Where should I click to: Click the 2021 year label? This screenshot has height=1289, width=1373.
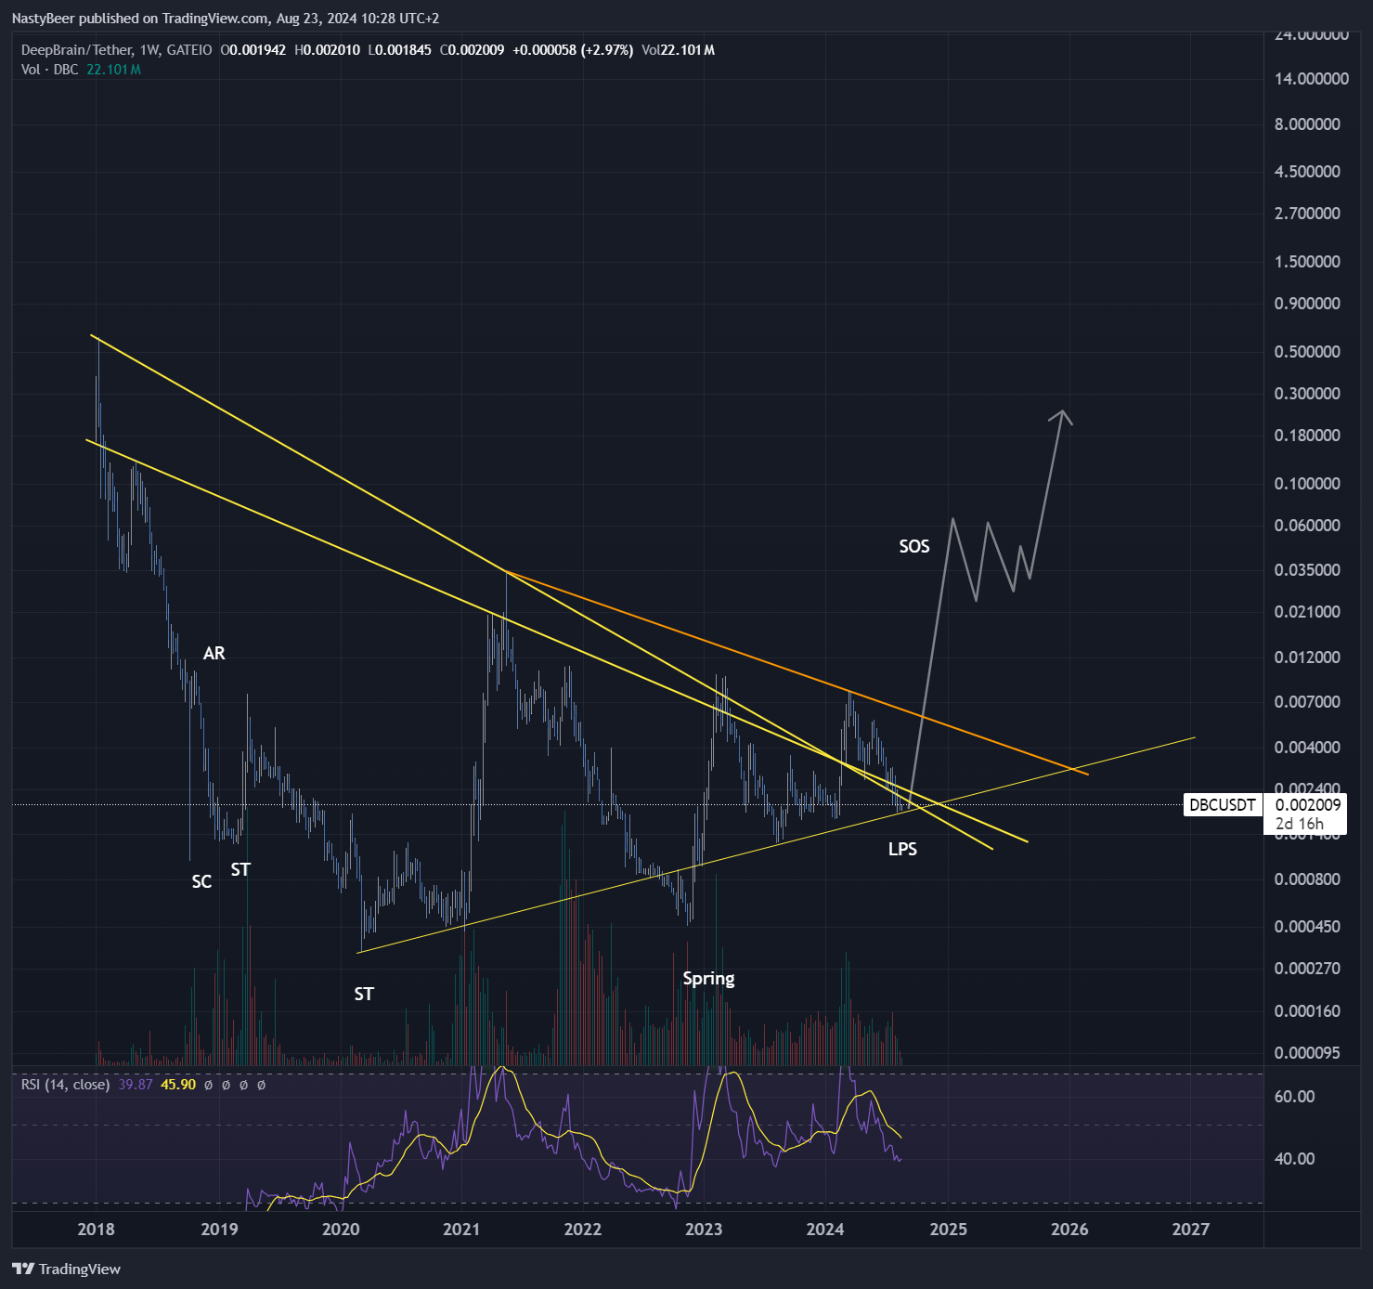click(461, 1230)
